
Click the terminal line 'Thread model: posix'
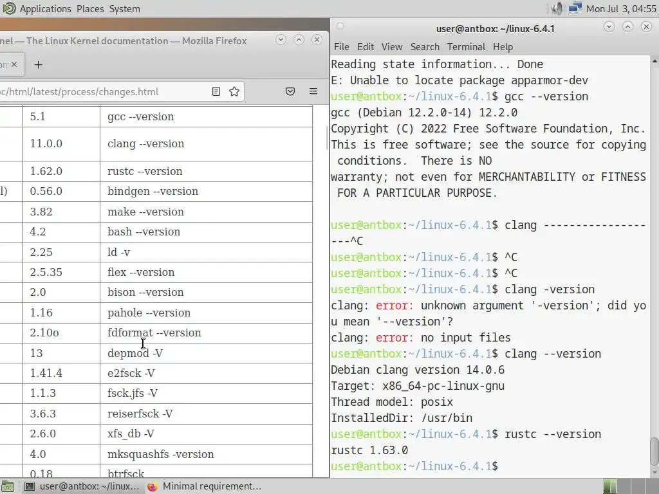tap(392, 402)
